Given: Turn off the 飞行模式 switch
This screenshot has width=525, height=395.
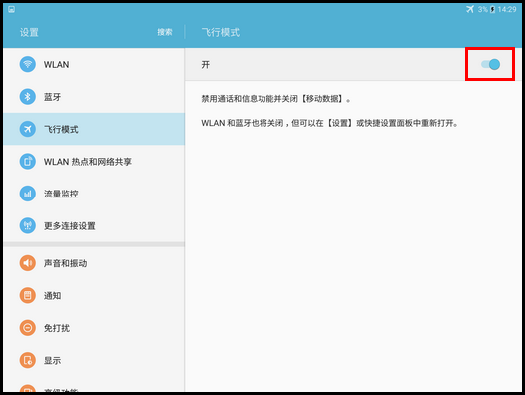Looking at the screenshot, I should click(490, 64).
